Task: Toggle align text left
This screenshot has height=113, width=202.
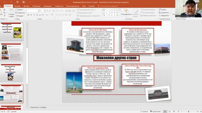Action: click(x=57, y=15)
